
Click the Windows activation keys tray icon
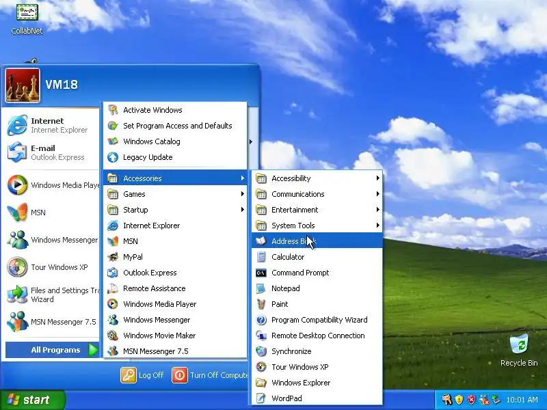447,400
